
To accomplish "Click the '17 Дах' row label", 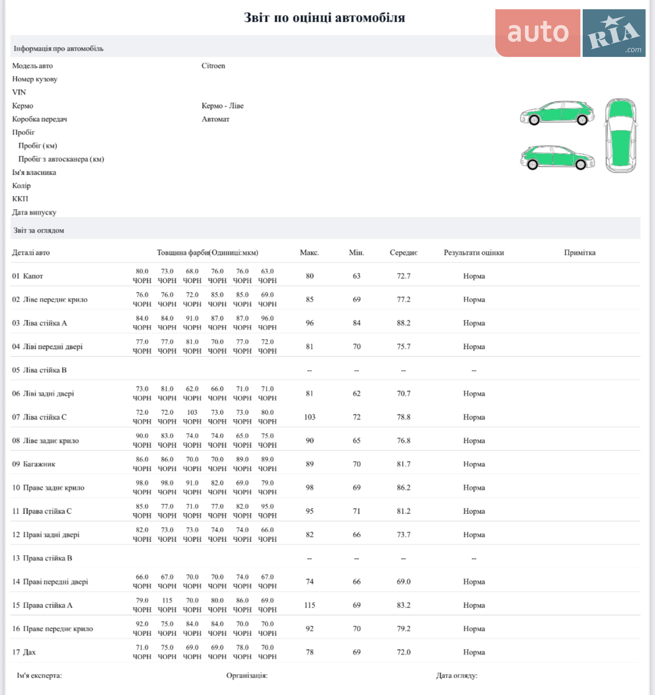I will click(24, 652).
